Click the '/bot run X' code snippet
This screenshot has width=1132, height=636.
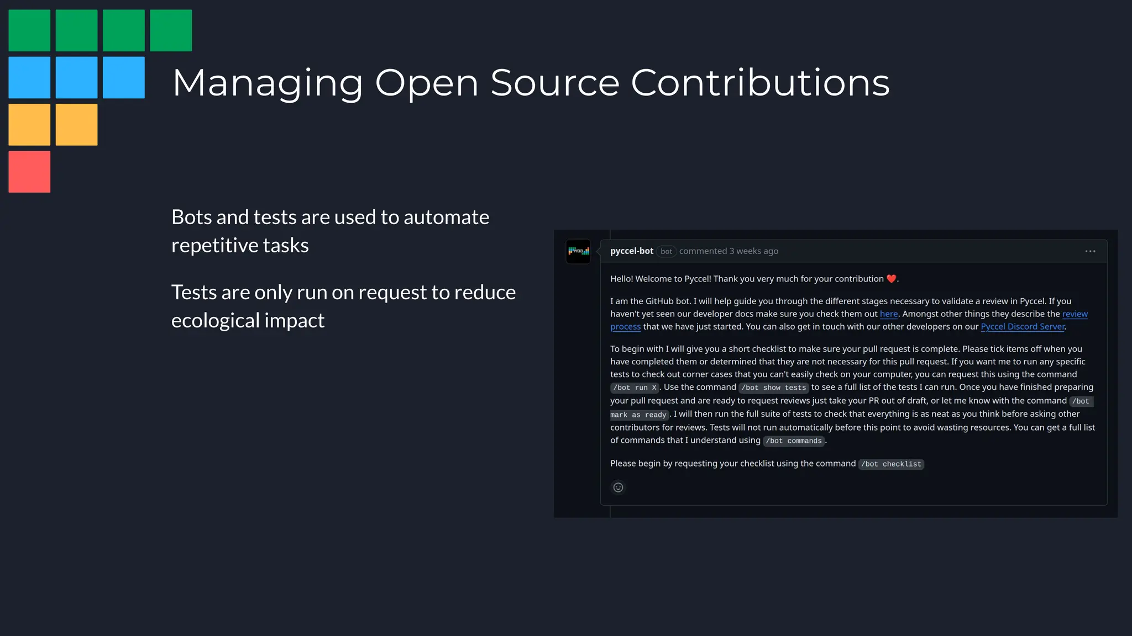[635, 388]
